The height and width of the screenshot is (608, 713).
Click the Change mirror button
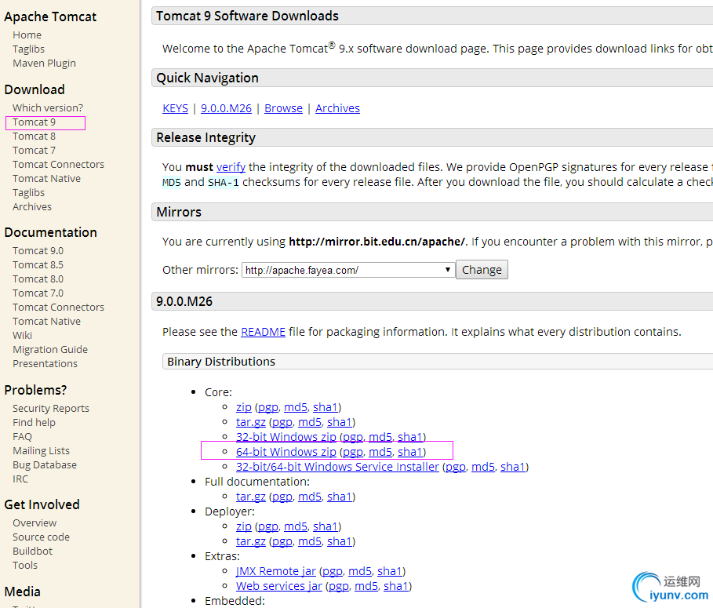click(x=482, y=270)
